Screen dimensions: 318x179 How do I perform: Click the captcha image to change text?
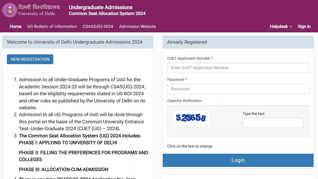point(191,118)
